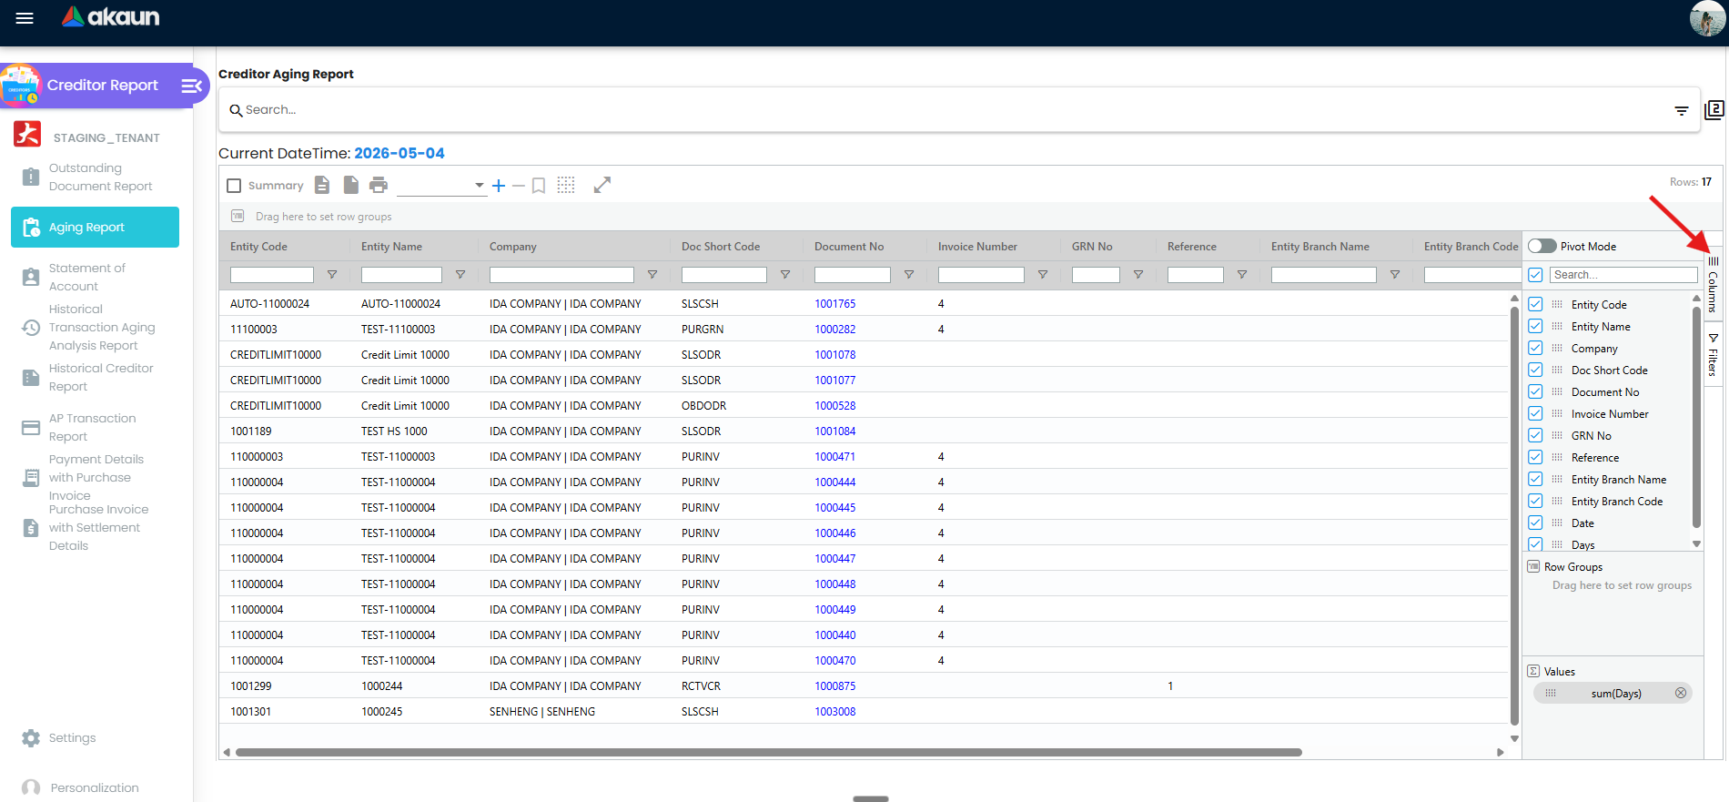Click the STAGING_TENANT label

pos(106,138)
